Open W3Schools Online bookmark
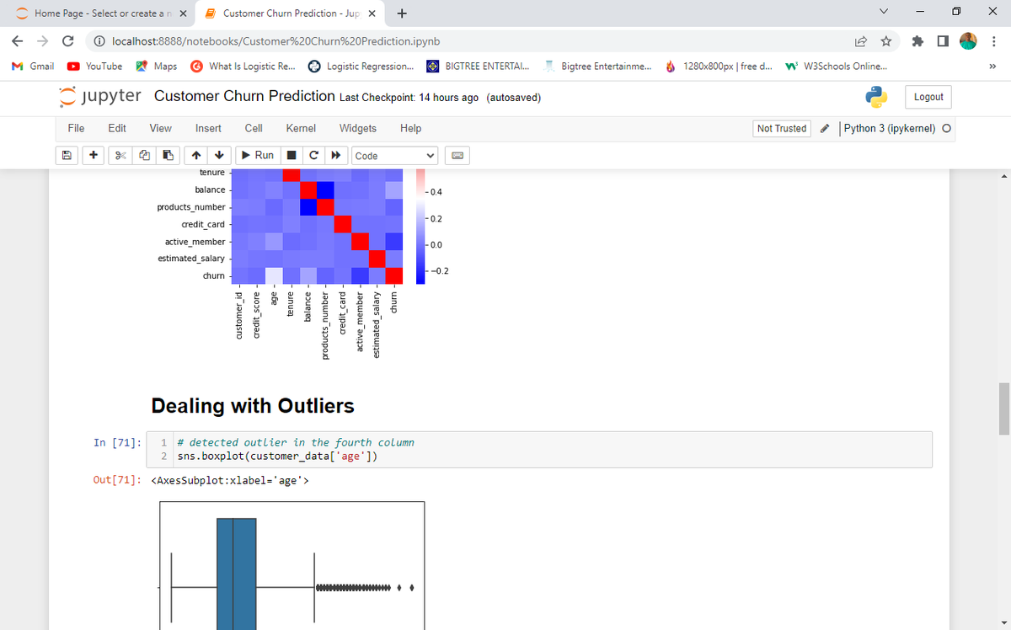 point(836,66)
